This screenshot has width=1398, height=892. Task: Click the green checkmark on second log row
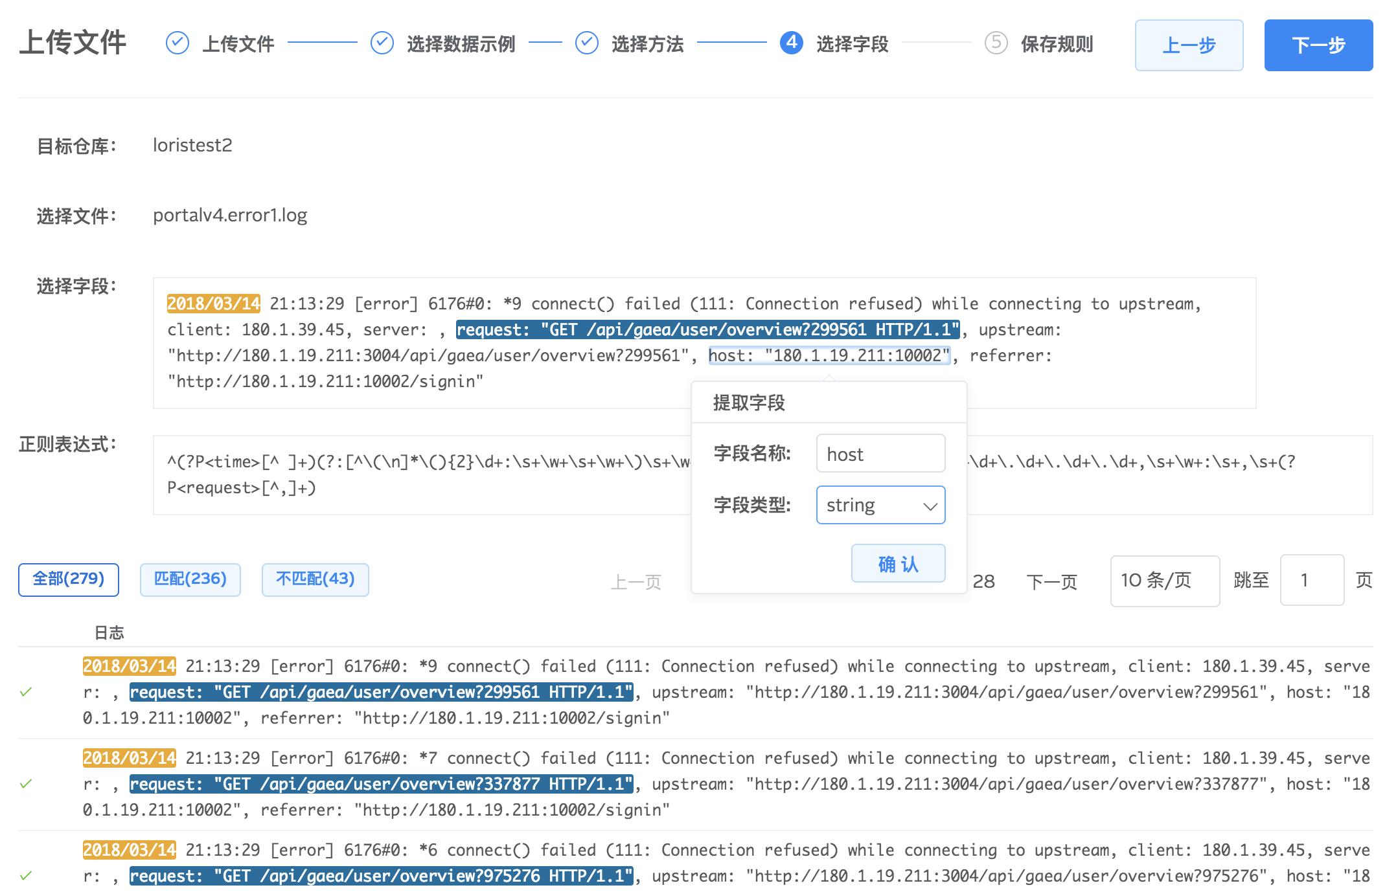click(x=26, y=784)
